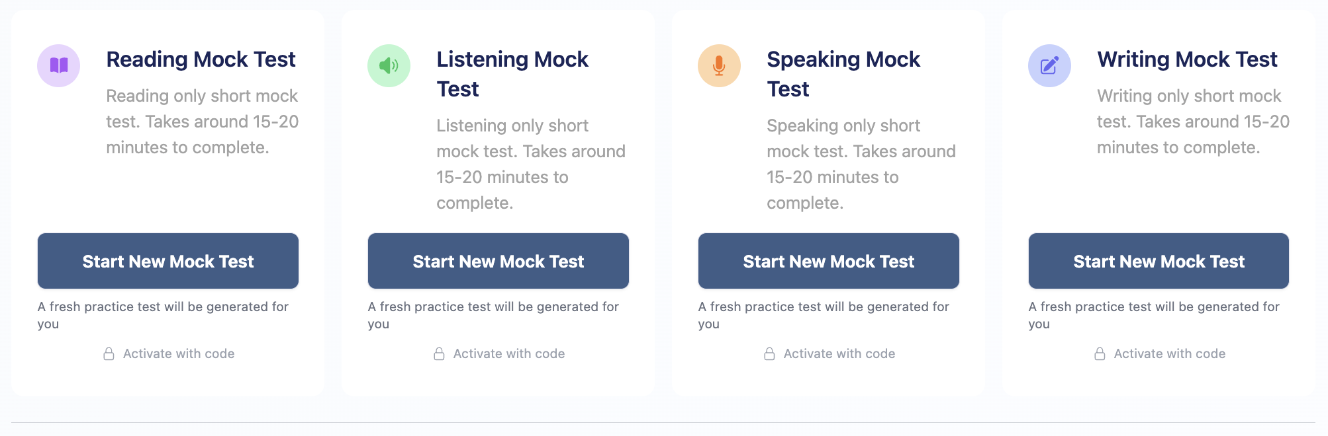Activate Reading Mock Test with code

178,353
